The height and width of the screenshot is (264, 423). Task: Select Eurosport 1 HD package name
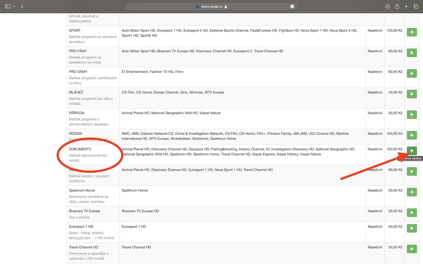[x=81, y=226]
